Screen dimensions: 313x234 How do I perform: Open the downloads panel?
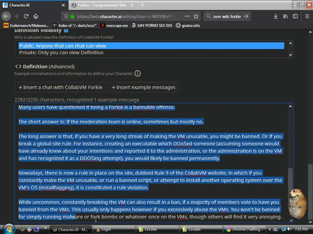point(276,16)
